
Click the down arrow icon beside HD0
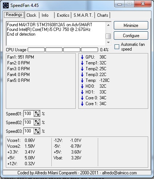click(82, 86)
